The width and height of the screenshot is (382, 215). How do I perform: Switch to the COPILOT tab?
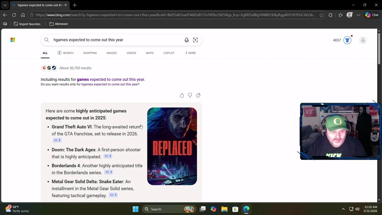(169, 53)
